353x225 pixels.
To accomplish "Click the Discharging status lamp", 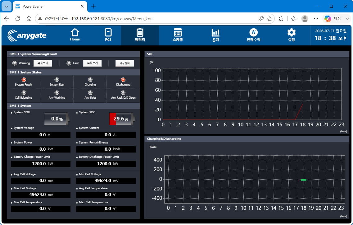I will coord(123,80).
